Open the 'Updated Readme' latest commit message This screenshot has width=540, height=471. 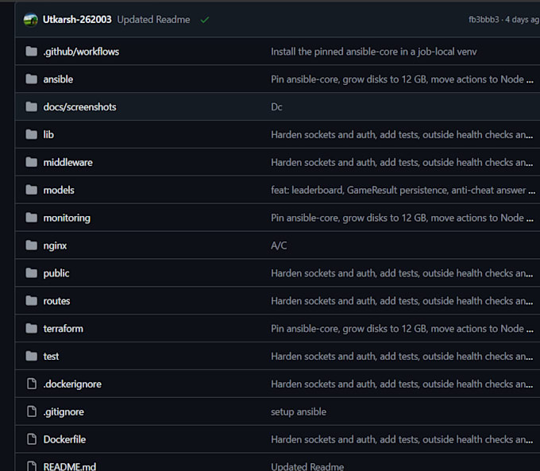(153, 20)
